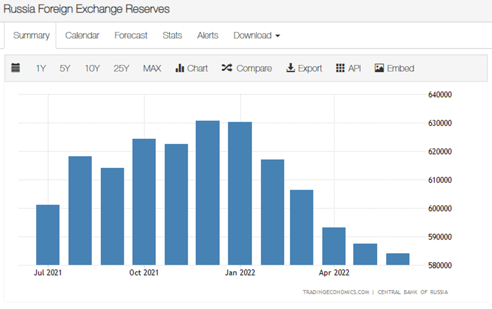The width and height of the screenshot is (492, 309).
Task: Click the Jul 2021 axis label
Action: 48,273
